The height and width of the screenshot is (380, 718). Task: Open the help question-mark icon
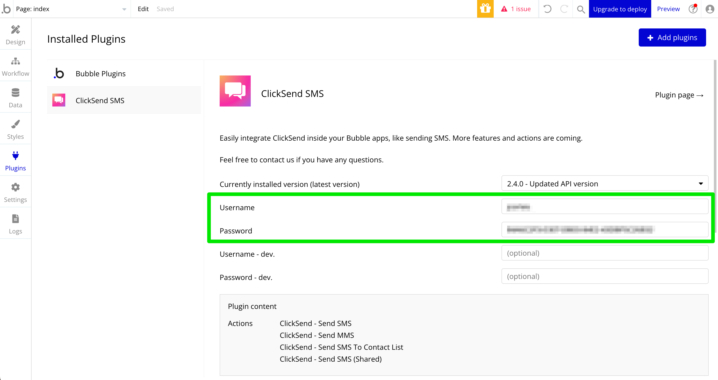click(693, 9)
